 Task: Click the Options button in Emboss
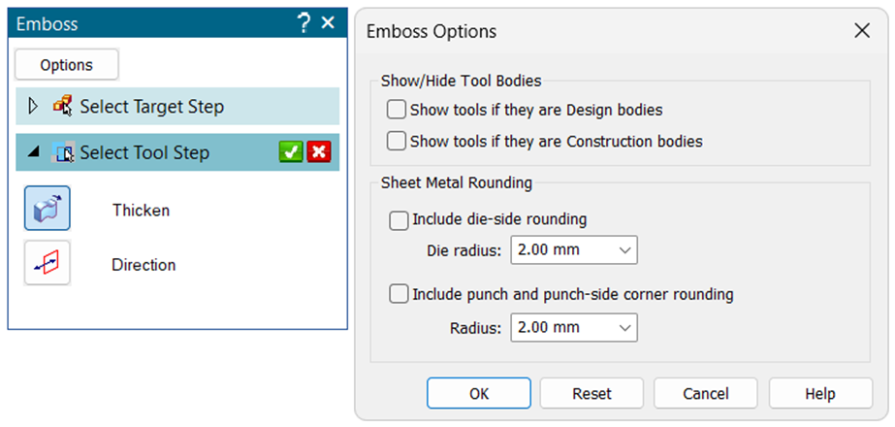(x=66, y=65)
